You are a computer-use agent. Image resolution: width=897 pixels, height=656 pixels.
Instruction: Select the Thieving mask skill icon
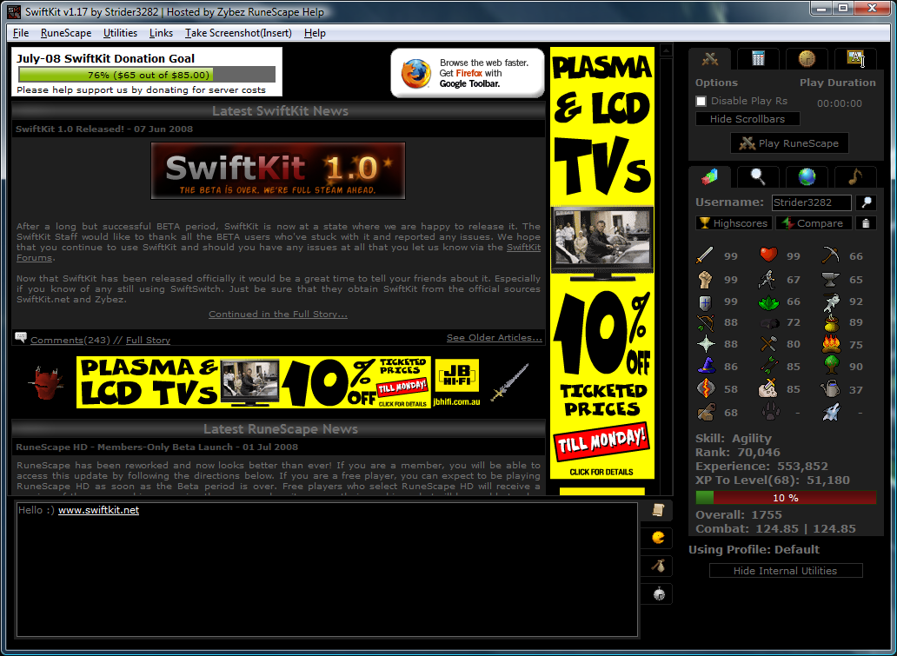click(768, 323)
